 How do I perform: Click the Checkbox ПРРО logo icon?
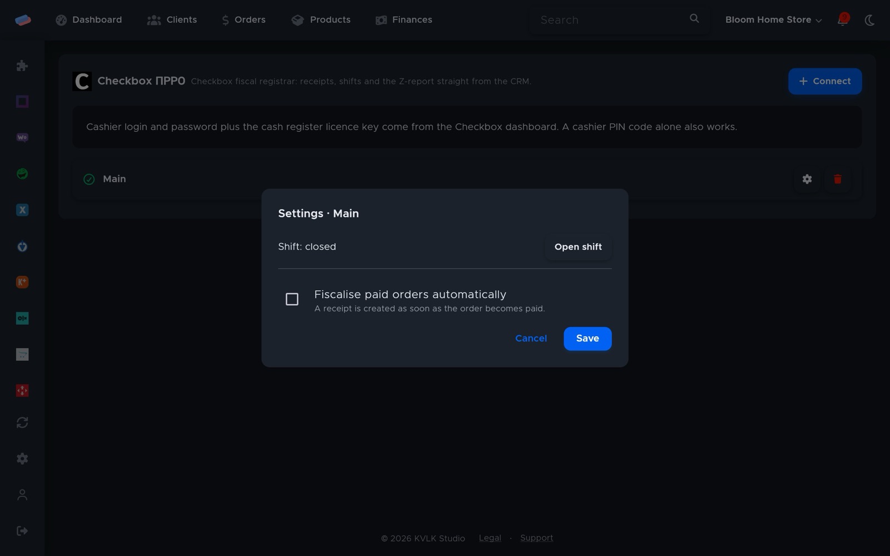[x=82, y=81]
